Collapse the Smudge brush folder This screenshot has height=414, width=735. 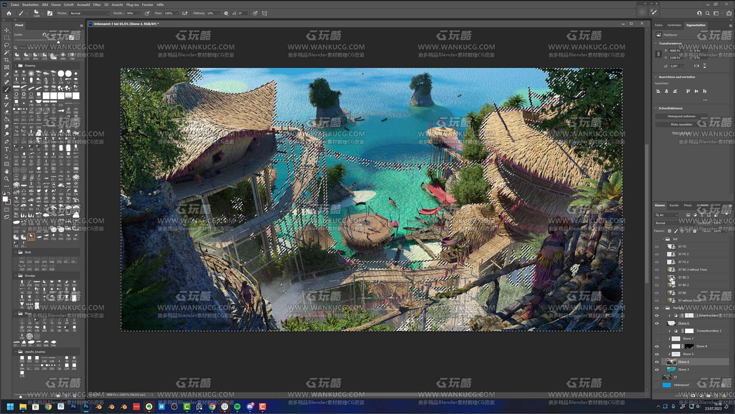[16, 275]
